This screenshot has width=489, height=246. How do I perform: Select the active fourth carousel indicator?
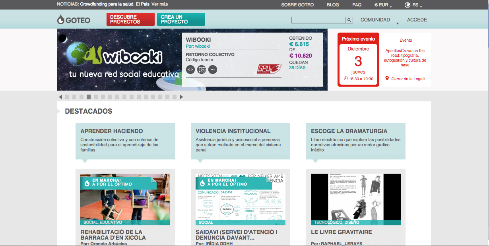89,97
